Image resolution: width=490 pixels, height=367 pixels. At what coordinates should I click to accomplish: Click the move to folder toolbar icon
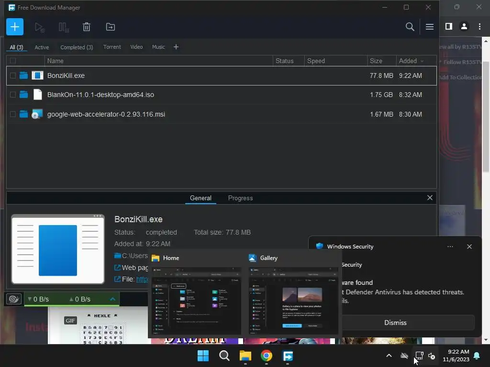(111, 27)
